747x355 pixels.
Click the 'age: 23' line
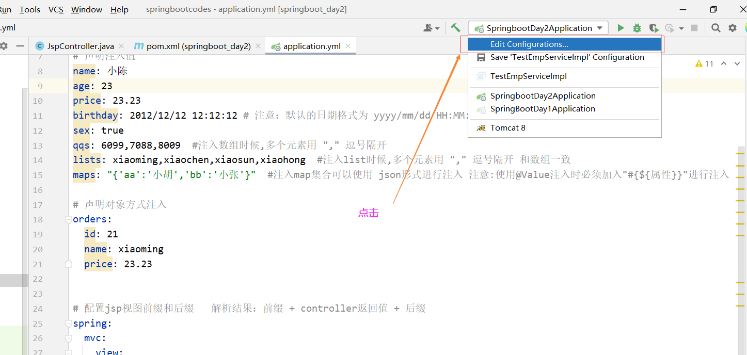(x=92, y=86)
